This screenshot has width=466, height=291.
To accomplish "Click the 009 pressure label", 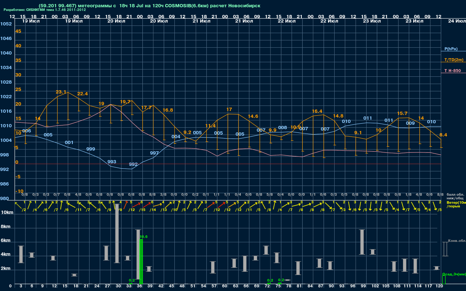I will (x=410, y=123).
